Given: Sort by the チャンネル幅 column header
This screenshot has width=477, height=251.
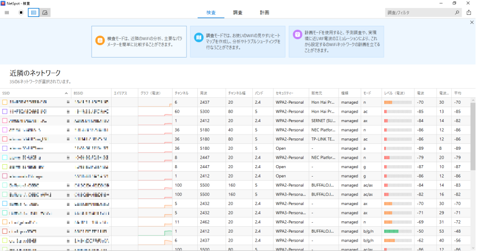Looking at the screenshot, I should 239,93.
